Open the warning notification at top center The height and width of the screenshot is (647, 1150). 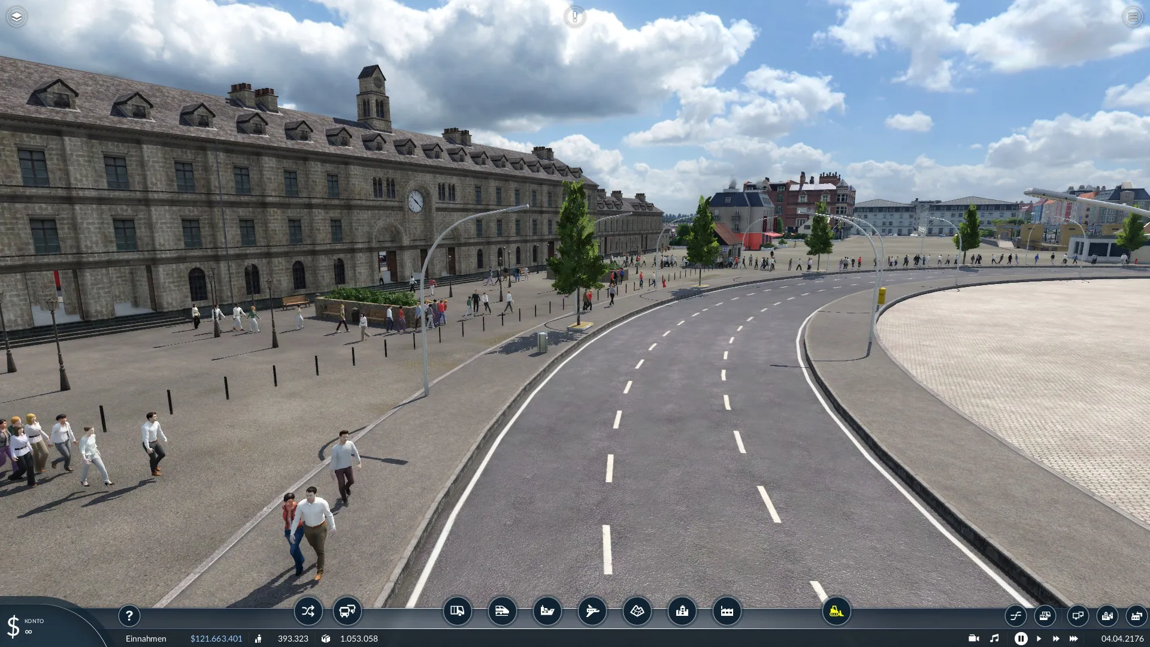[574, 17]
